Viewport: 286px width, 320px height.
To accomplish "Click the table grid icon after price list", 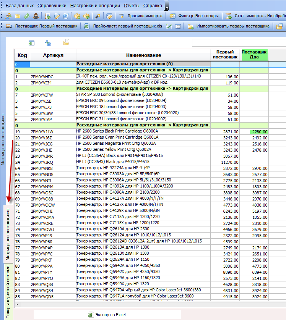I will click(x=178, y=26).
